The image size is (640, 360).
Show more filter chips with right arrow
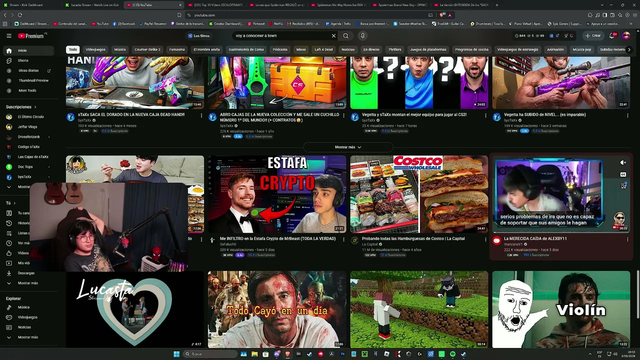tap(629, 49)
